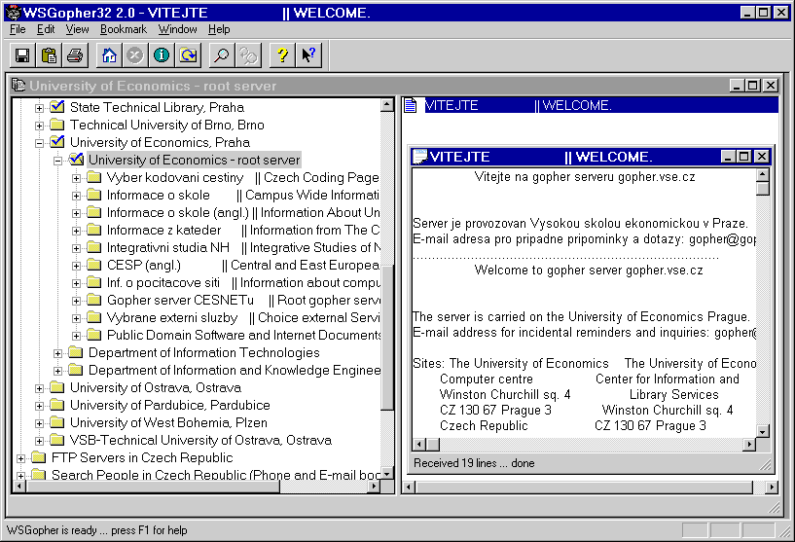The height and width of the screenshot is (542, 795).
Task: Click the Cancel transfer toolbar icon
Action: point(135,55)
